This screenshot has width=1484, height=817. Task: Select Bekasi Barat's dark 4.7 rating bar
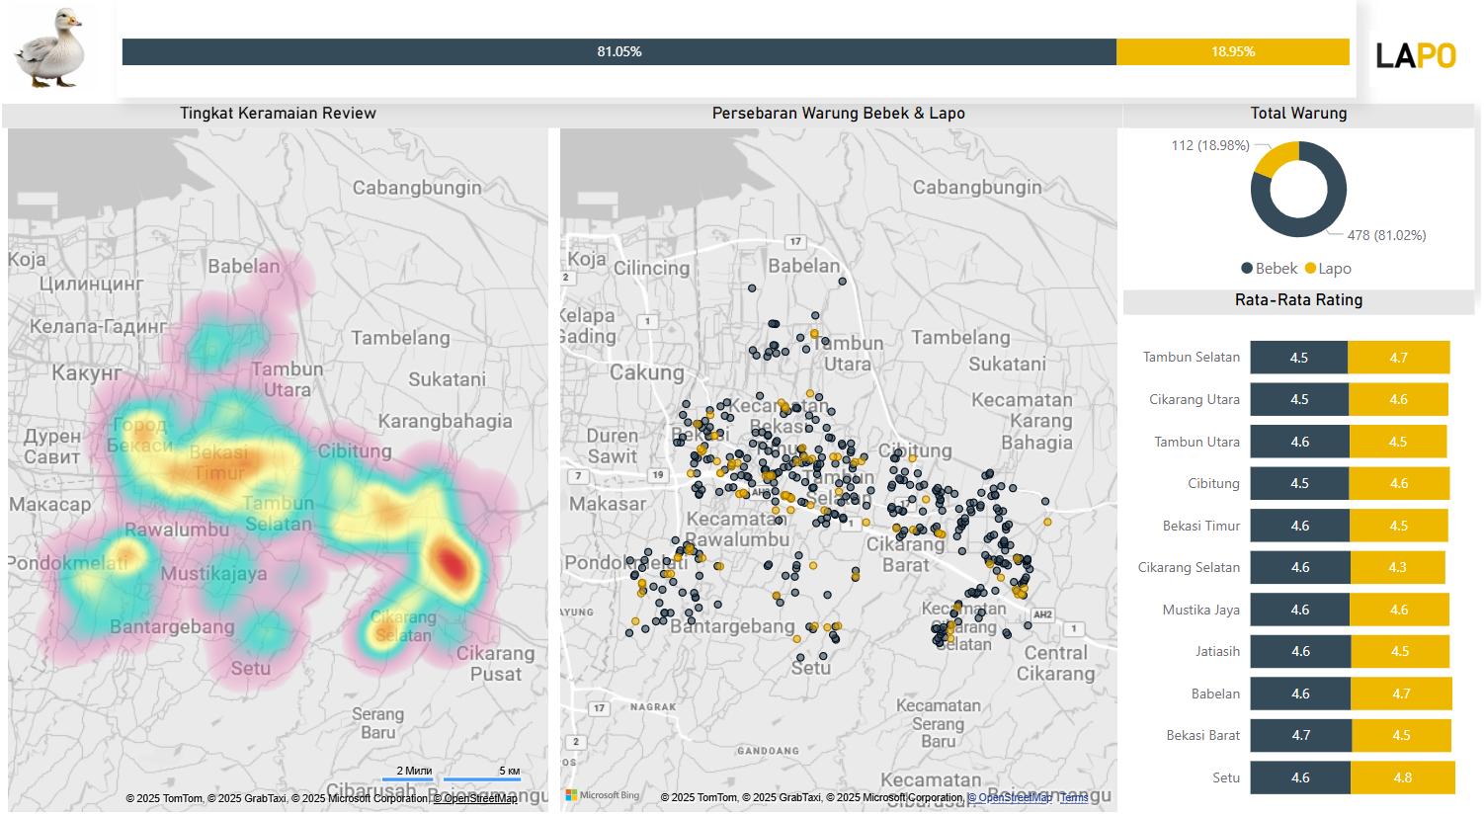pyautogui.click(x=1300, y=736)
